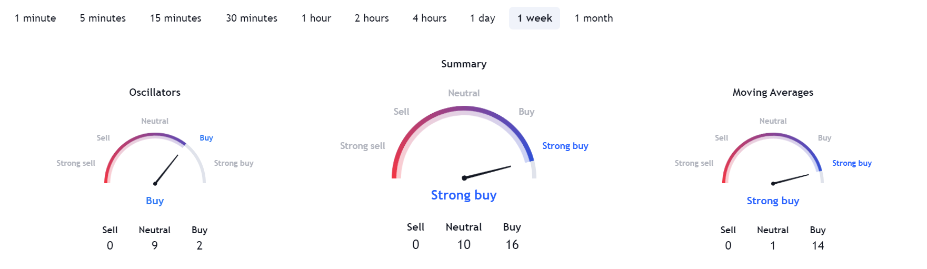Select the 1 day timeframe tab
This screenshot has height=269, width=927.
click(482, 18)
